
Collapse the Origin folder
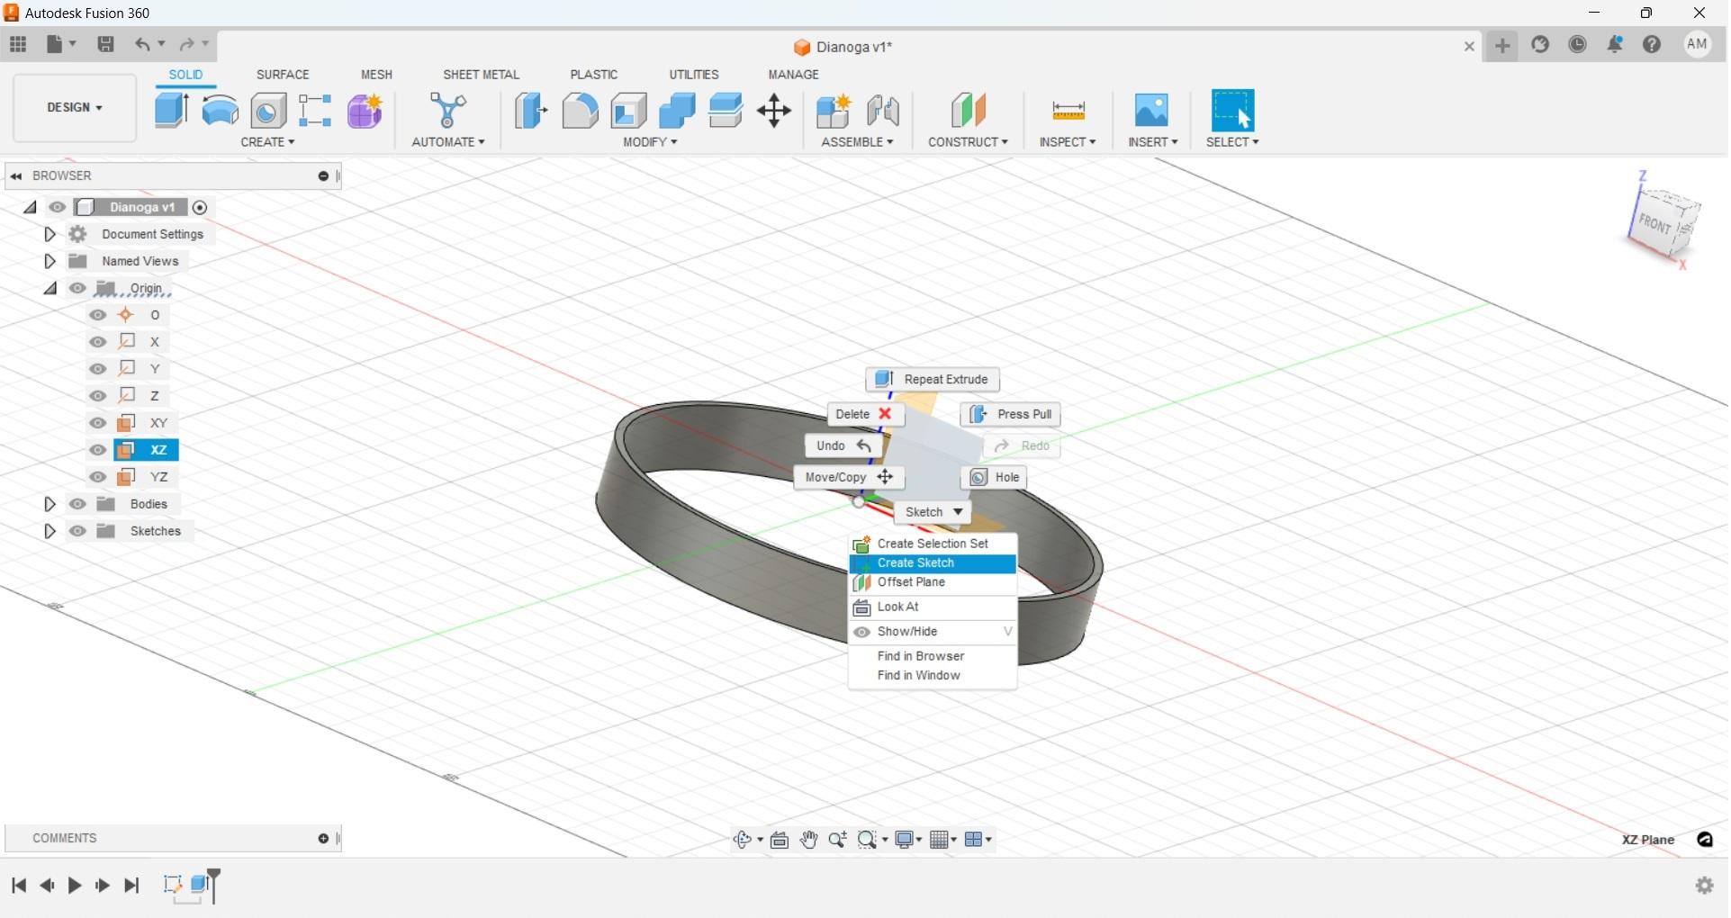tap(50, 288)
